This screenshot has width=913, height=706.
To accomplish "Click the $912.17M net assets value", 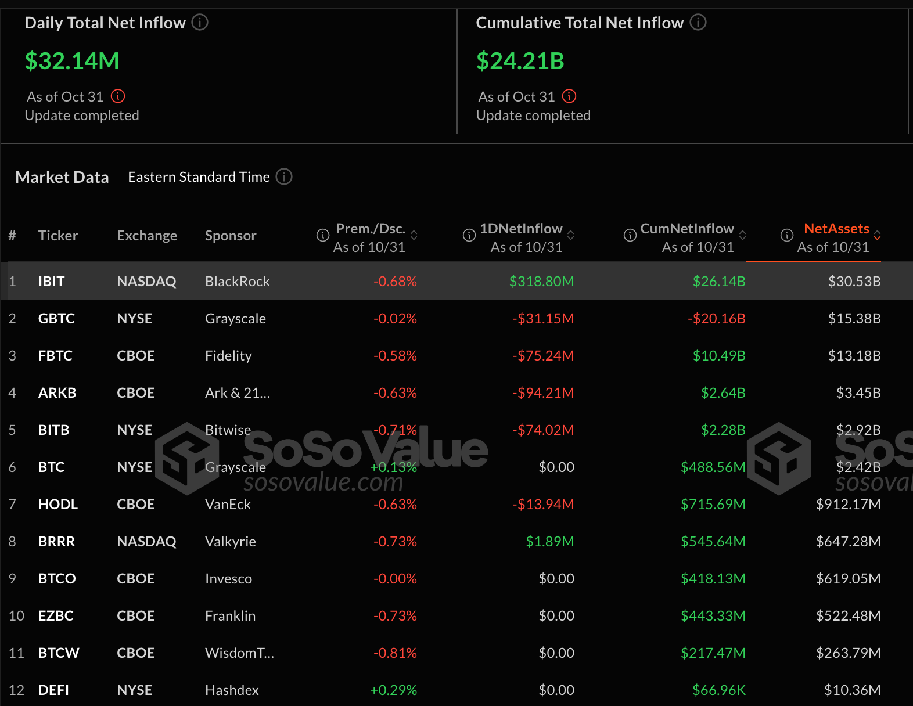I will [849, 504].
